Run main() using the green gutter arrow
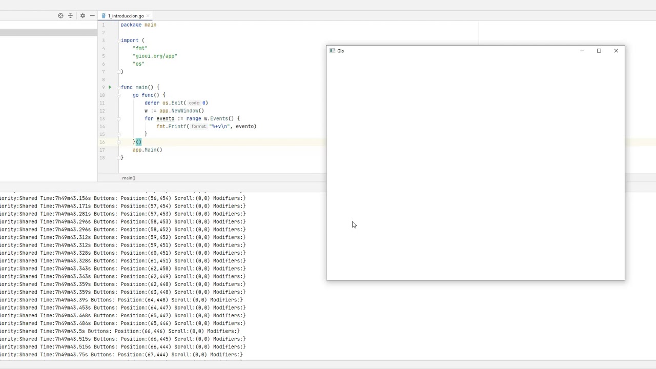This screenshot has width=656, height=369. (x=110, y=87)
